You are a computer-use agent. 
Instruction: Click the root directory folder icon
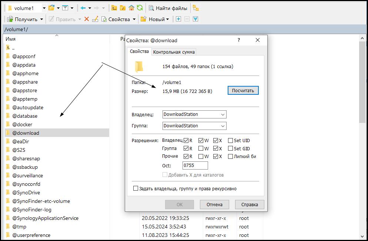pos(123,8)
